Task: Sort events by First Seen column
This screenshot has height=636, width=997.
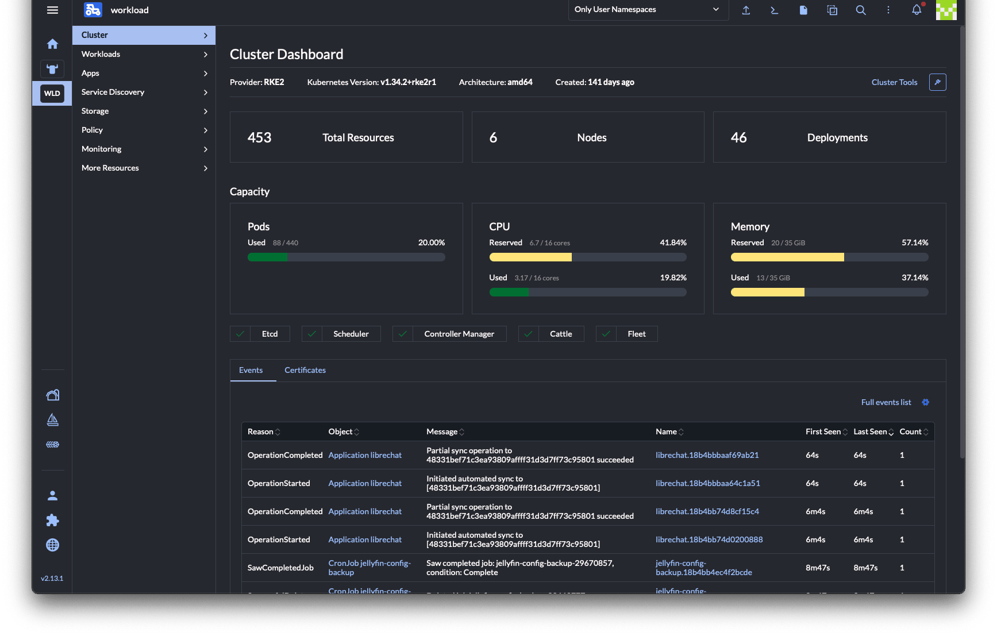Action: coord(826,431)
